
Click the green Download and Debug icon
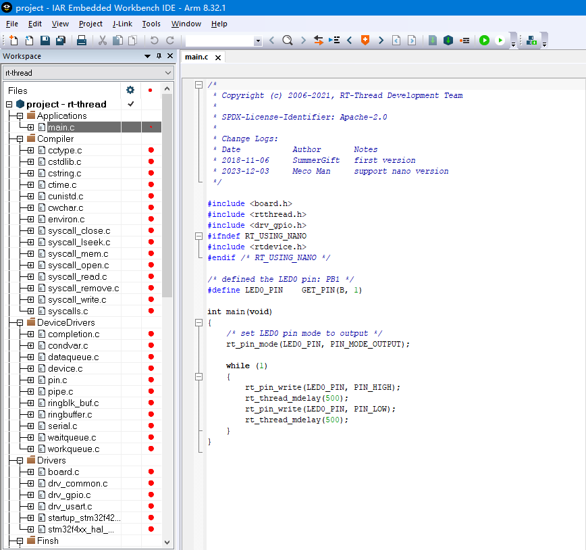[484, 41]
